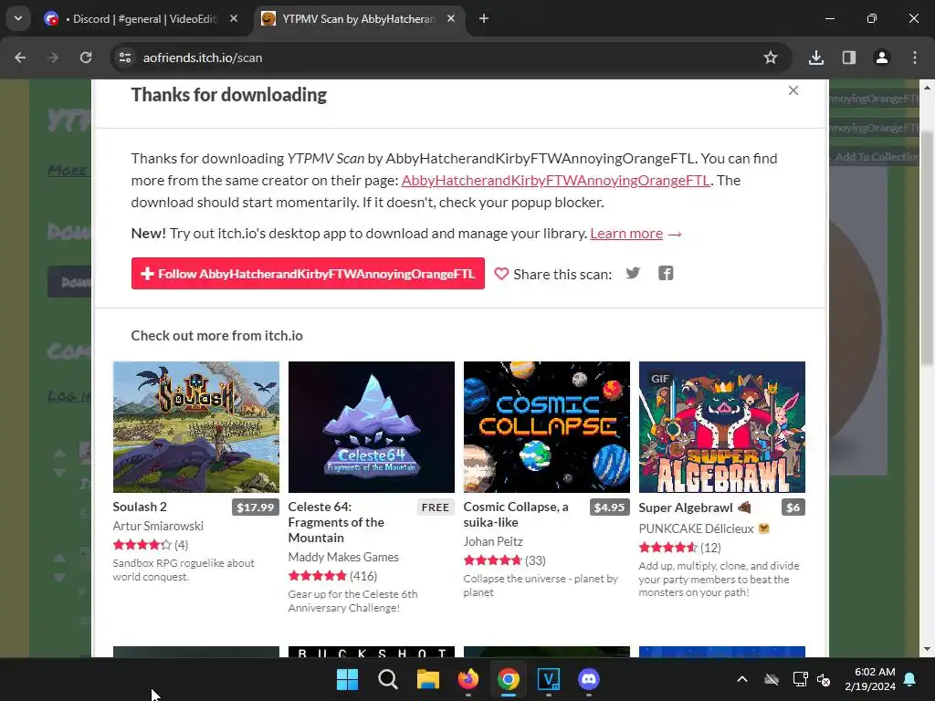Open Firefox from the taskbar
935x701 pixels.
click(468, 679)
